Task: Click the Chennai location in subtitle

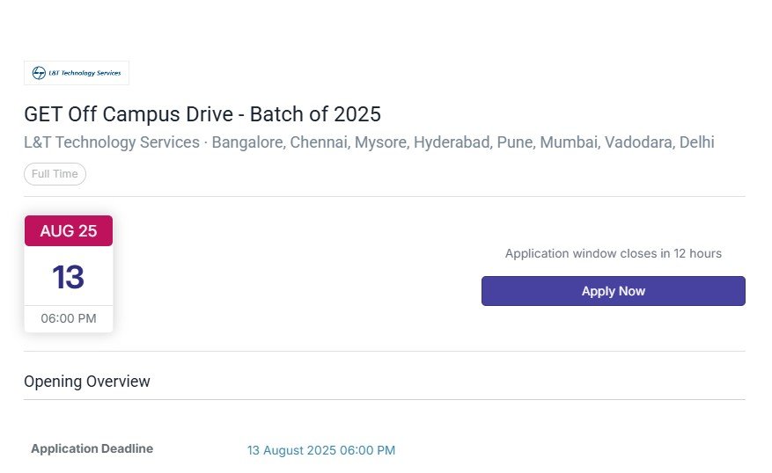Action: (x=319, y=142)
